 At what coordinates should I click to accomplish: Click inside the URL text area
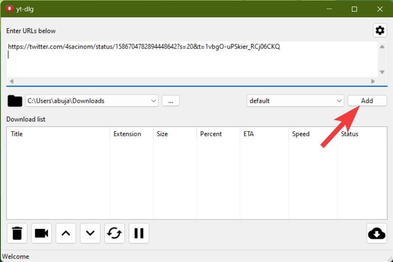(x=191, y=61)
